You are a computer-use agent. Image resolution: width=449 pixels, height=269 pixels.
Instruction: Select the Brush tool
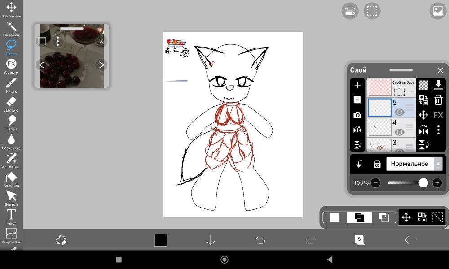[x=11, y=85]
